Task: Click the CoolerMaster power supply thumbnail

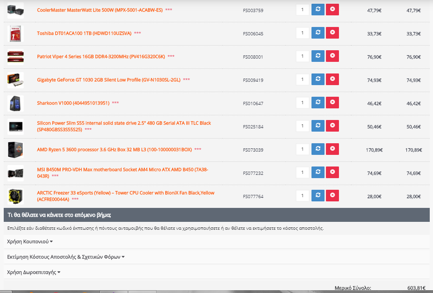Action: (15, 11)
